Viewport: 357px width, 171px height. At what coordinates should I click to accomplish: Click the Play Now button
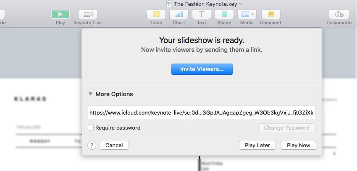298,145
